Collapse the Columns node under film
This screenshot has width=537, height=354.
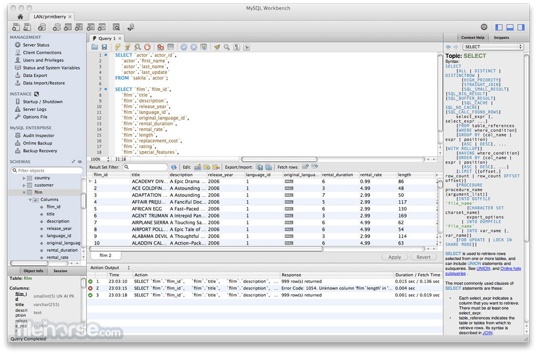point(30,199)
